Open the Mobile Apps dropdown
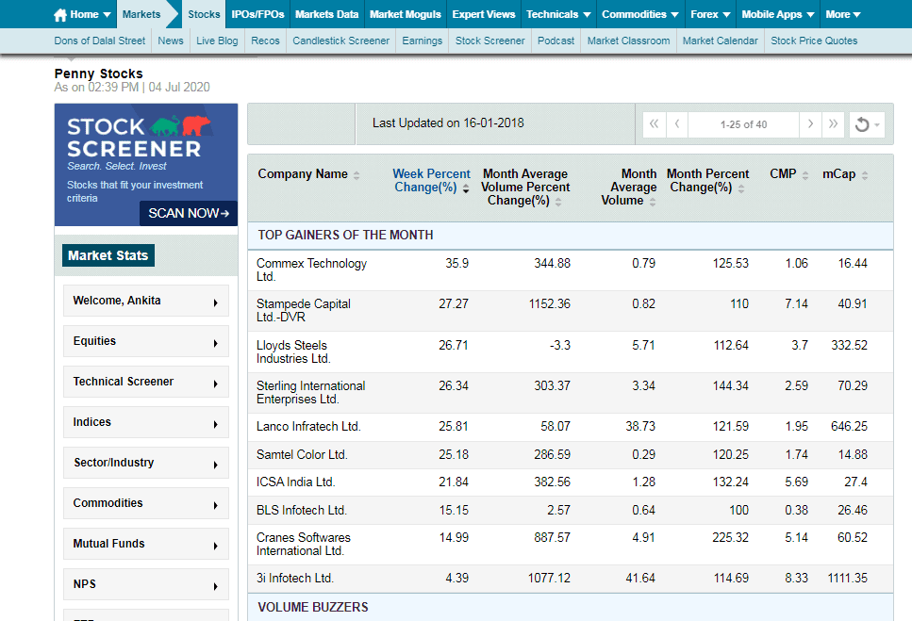912x621 pixels. pyautogui.click(x=778, y=14)
